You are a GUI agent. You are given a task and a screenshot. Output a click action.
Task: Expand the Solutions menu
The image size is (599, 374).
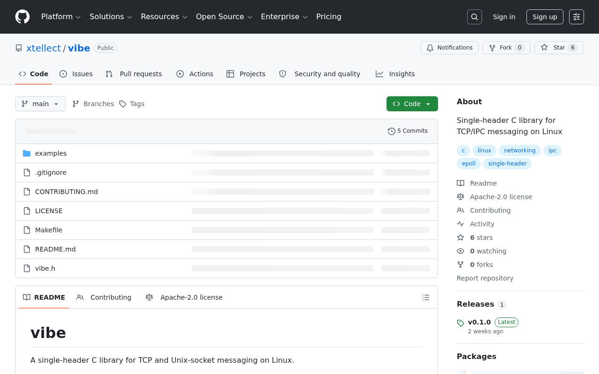(x=111, y=17)
